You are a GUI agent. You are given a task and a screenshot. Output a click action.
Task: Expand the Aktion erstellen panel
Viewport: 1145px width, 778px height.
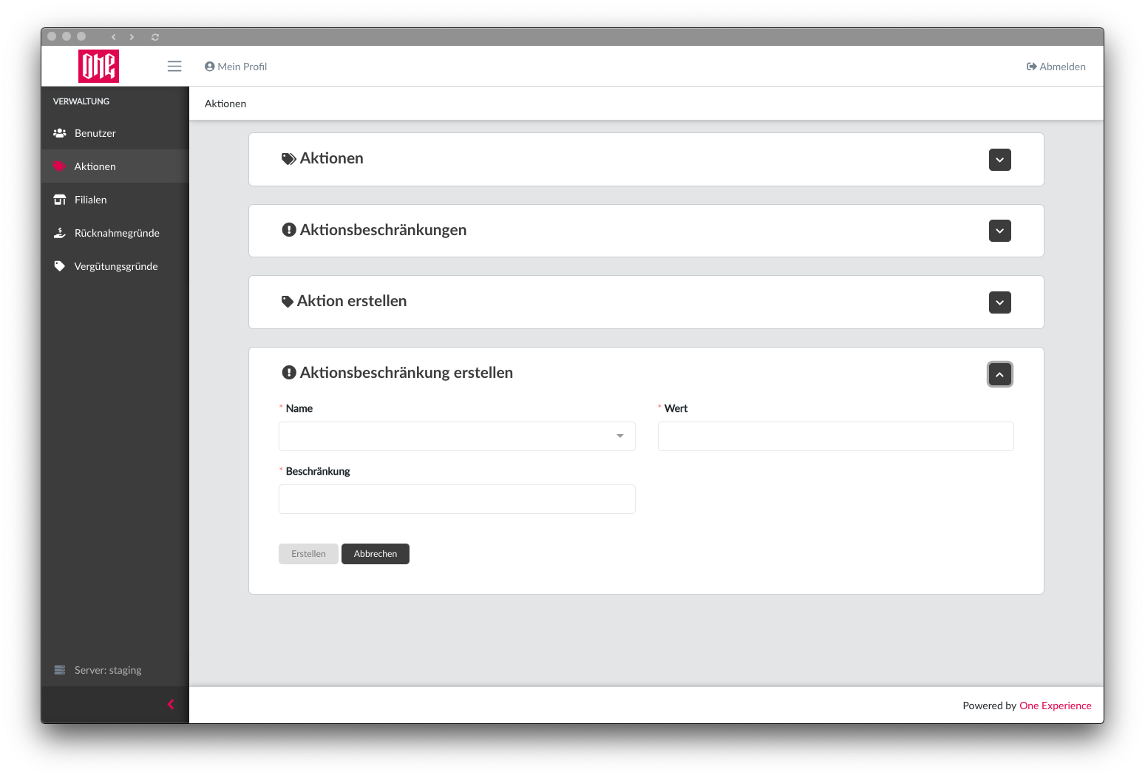(x=999, y=302)
